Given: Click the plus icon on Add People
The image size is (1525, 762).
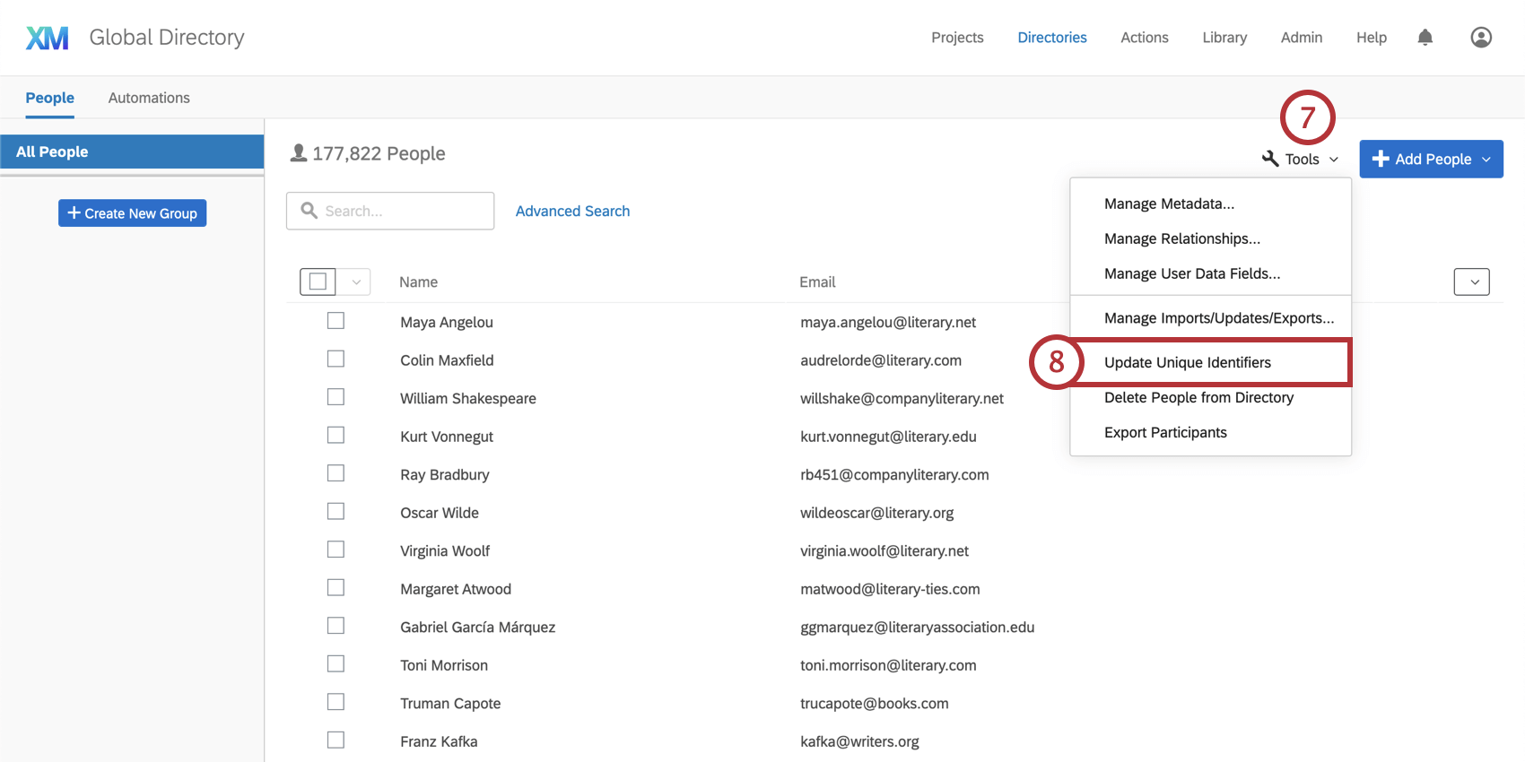Looking at the screenshot, I should (x=1381, y=159).
